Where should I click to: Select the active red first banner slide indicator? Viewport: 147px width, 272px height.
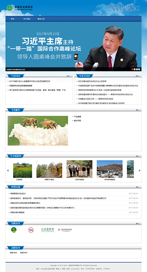132,69
